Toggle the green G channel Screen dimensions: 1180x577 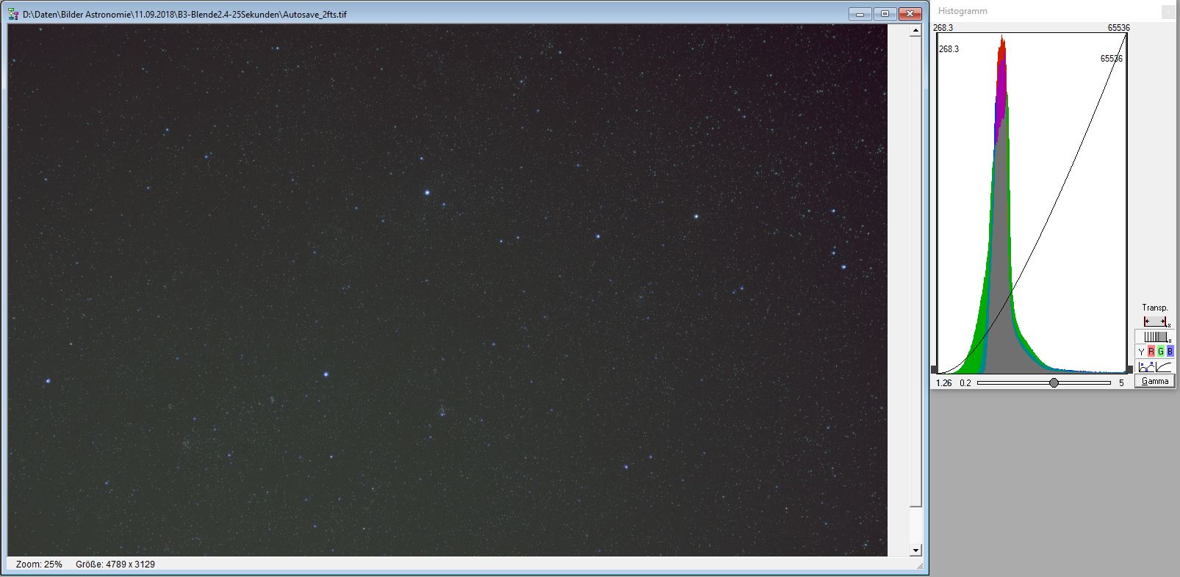click(1160, 352)
